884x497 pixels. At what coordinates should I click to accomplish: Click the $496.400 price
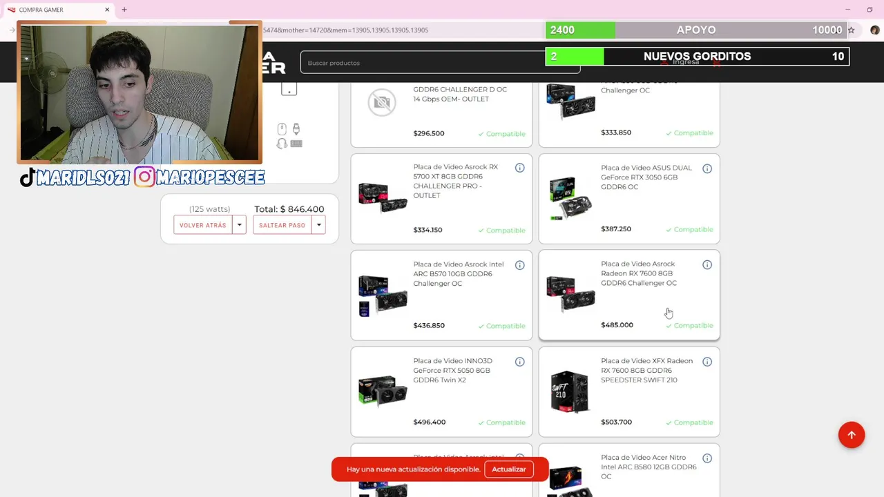[430, 422]
